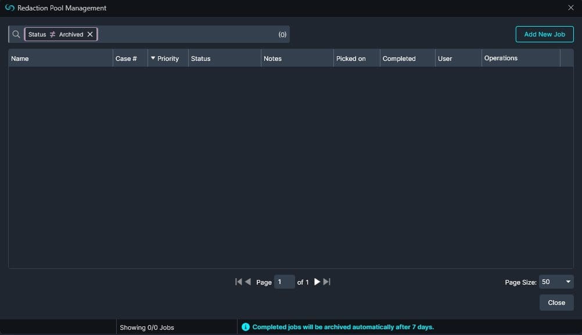Screen dimensions: 582x335
Task: Jump to the last page
Action: coord(326,282)
